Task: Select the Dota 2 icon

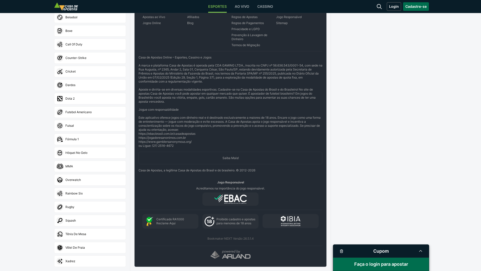Action: tap(60, 99)
